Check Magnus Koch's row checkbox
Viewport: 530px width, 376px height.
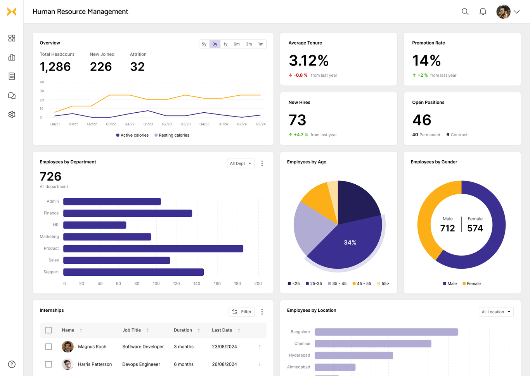tap(48, 347)
